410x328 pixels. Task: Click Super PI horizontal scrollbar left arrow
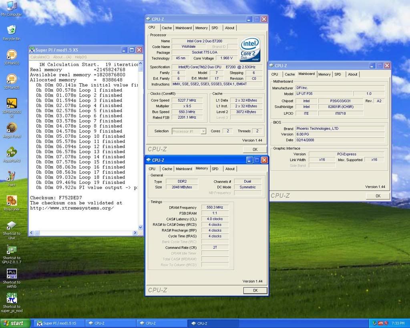coord(31,233)
